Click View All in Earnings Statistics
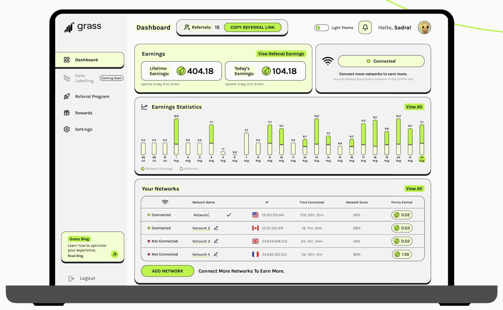 click(414, 107)
